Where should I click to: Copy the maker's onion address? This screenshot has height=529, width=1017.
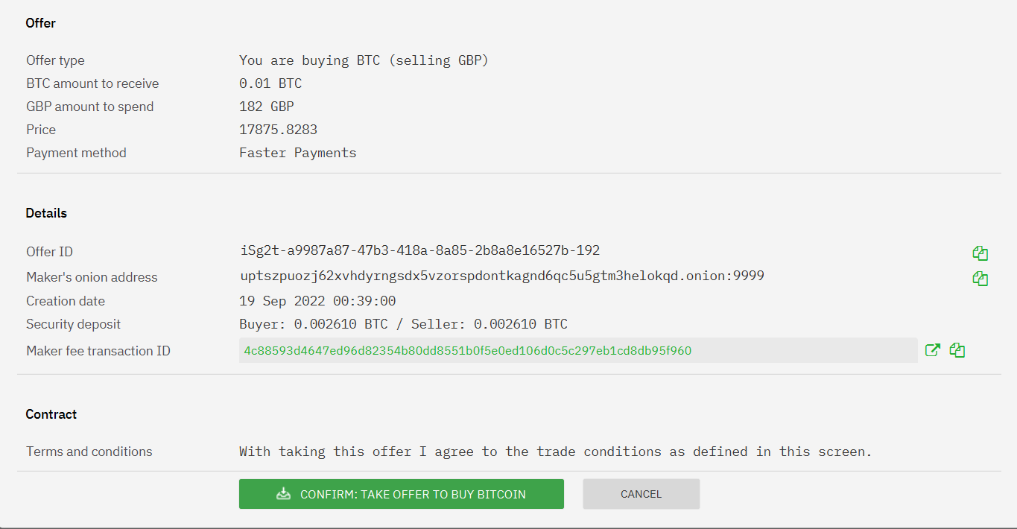click(980, 278)
